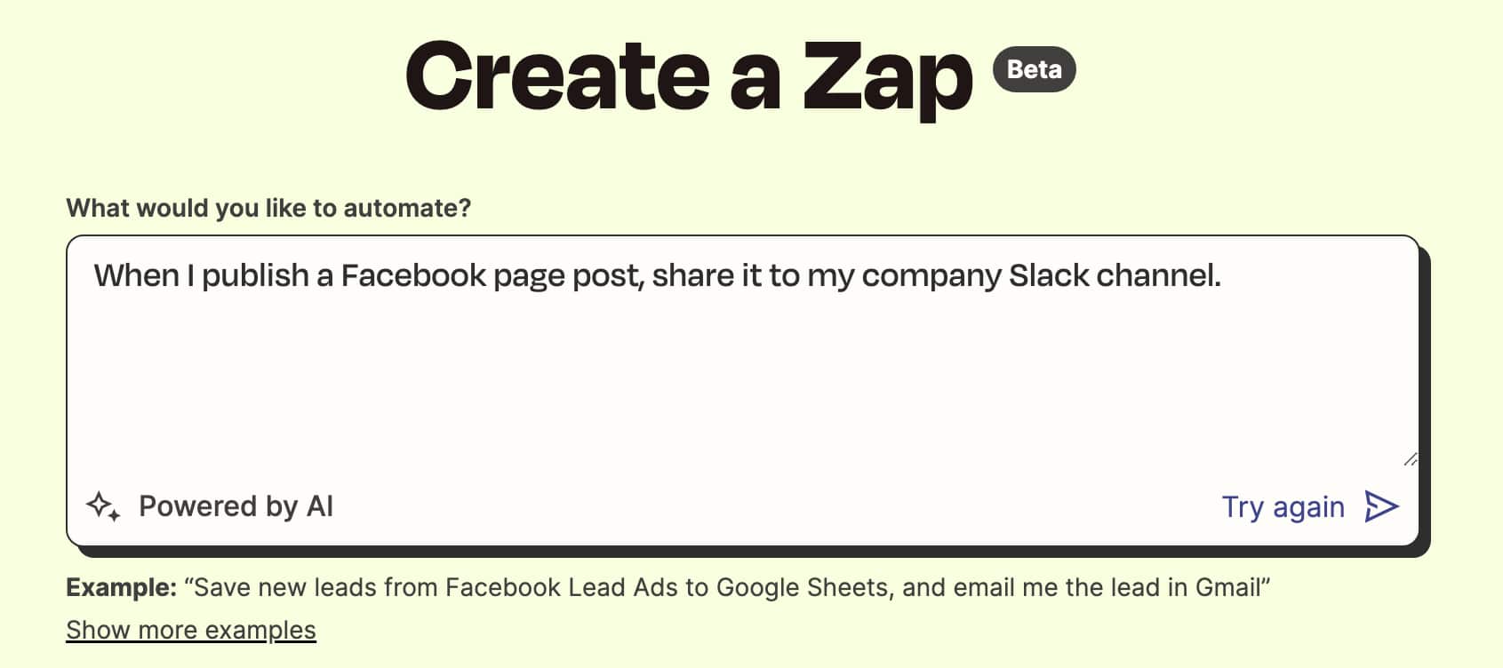This screenshot has width=1503, height=668.
Task: Click the textarea resize handle
Action: click(x=1410, y=459)
